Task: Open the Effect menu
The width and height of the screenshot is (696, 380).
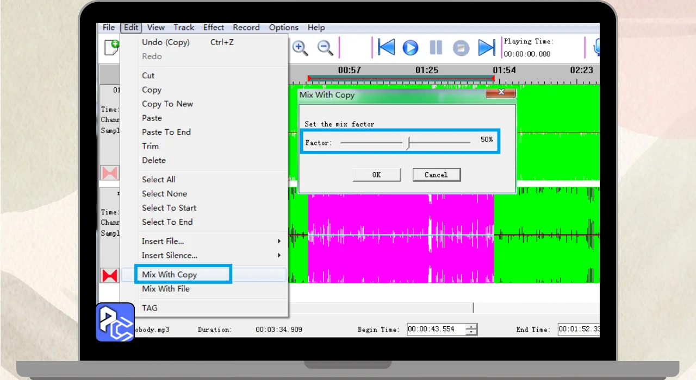Action: (214, 27)
